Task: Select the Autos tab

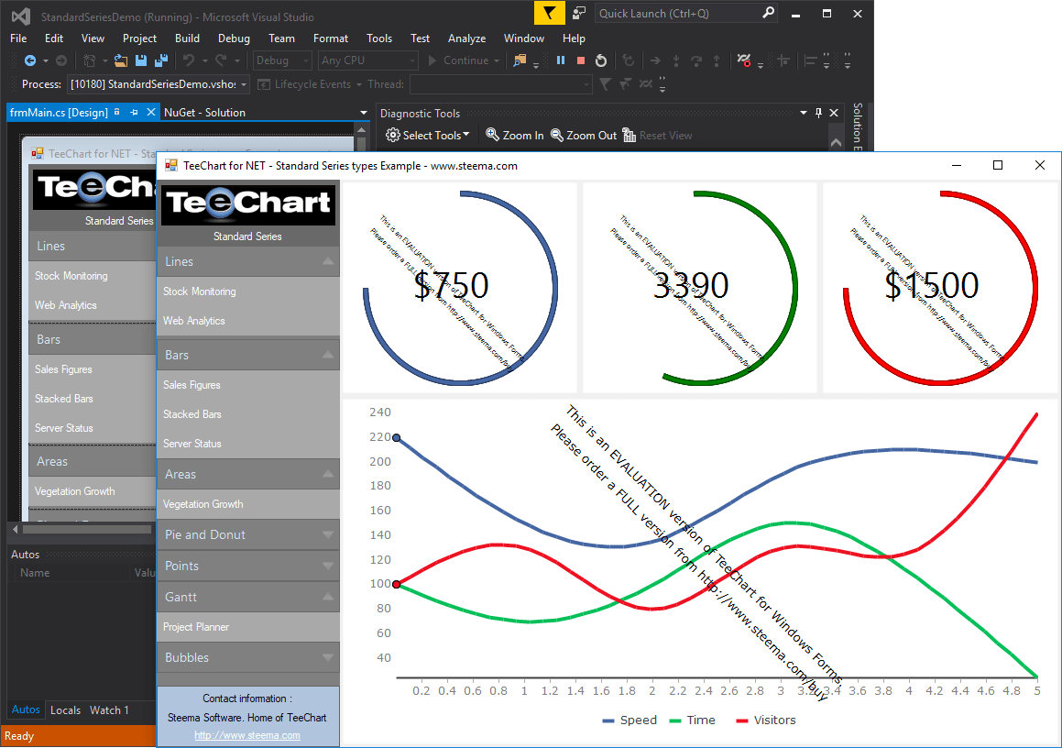Action: pyautogui.click(x=26, y=709)
